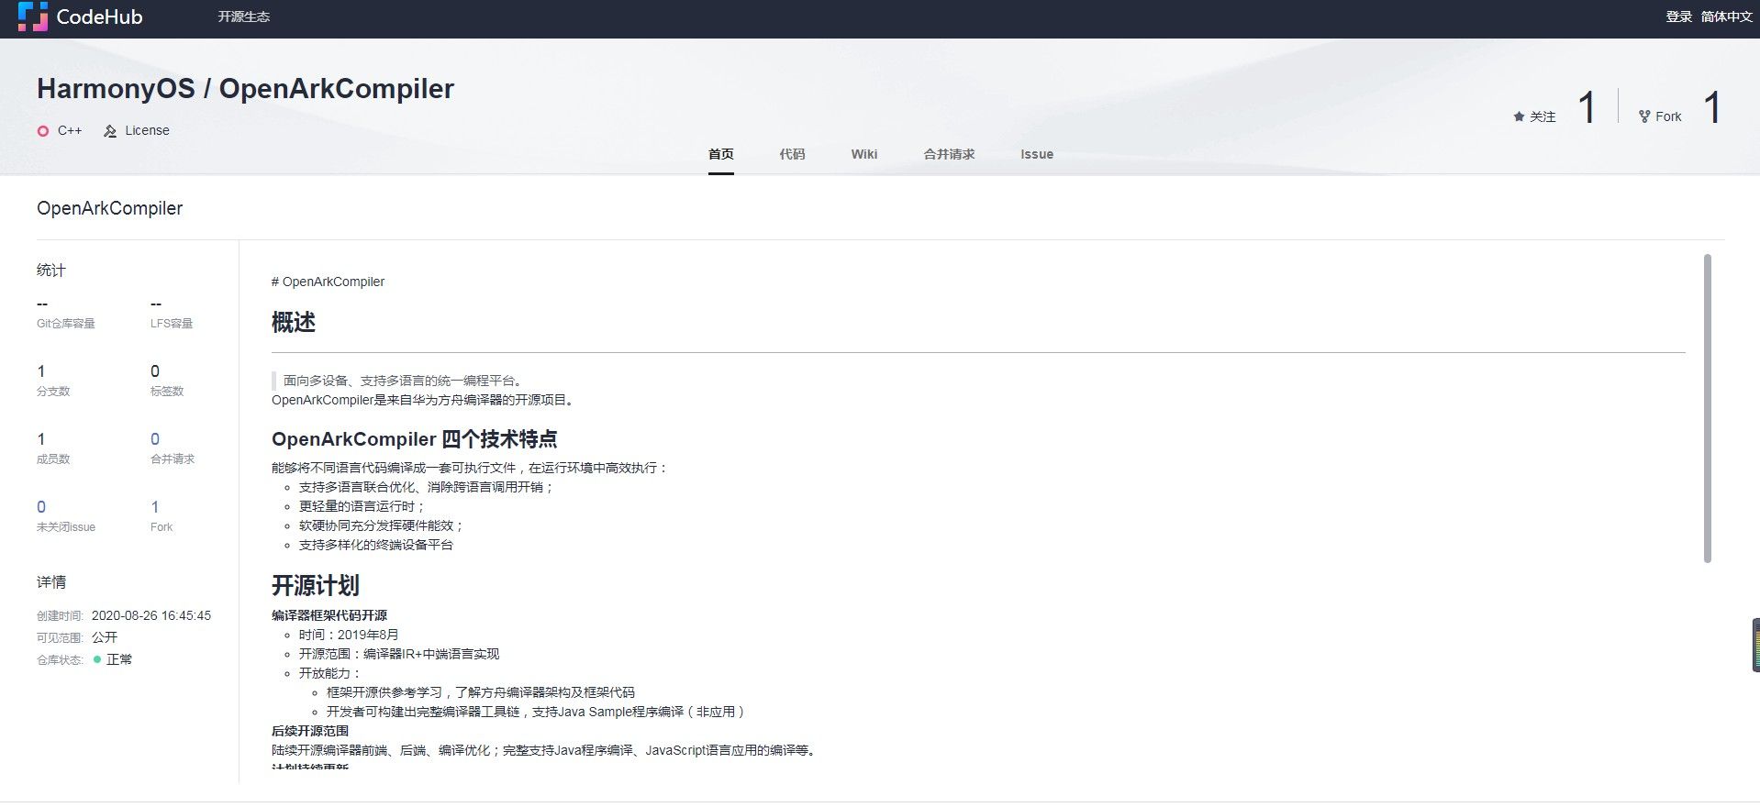This screenshot has height=807, width=1760.
Task: Click the Fork count 1 in statistics
Action: click(x=155, y=507)
